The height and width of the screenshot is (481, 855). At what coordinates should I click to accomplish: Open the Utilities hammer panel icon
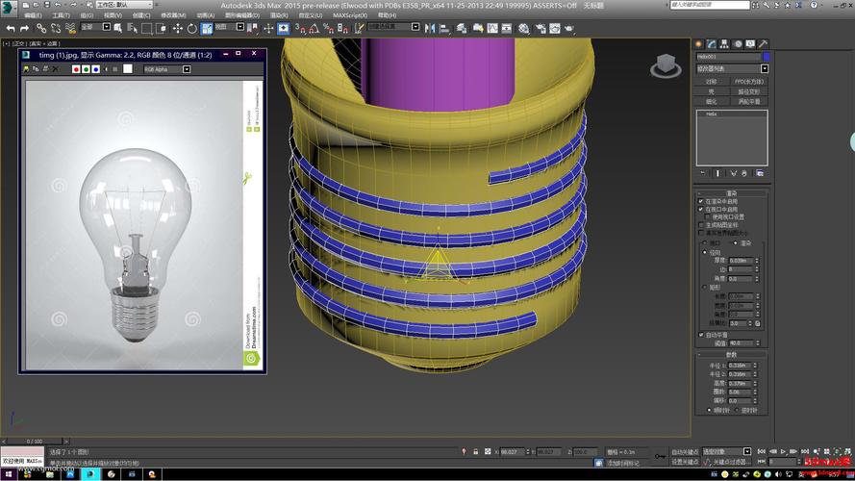click(x=763, y=43)
